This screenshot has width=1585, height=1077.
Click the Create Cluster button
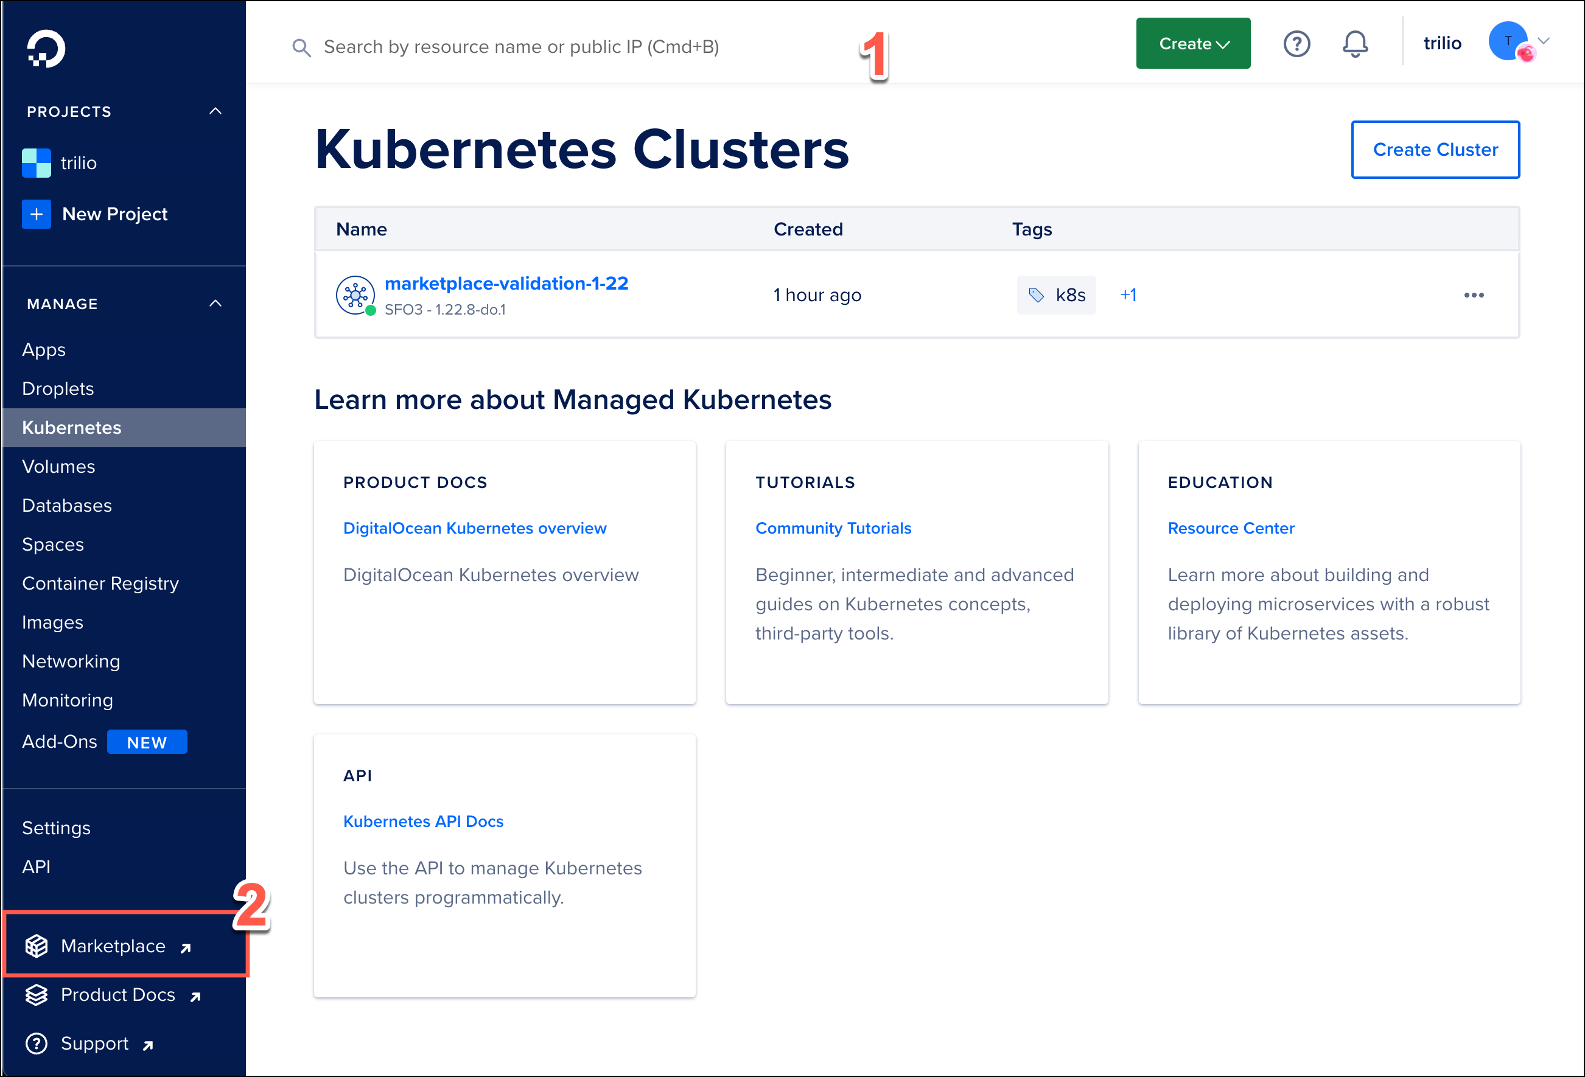[1435, 149]
